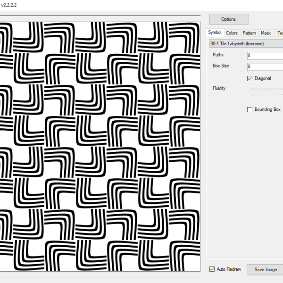Open the symbol dropdown showing Tile Labyrinth

click(246, 44)
